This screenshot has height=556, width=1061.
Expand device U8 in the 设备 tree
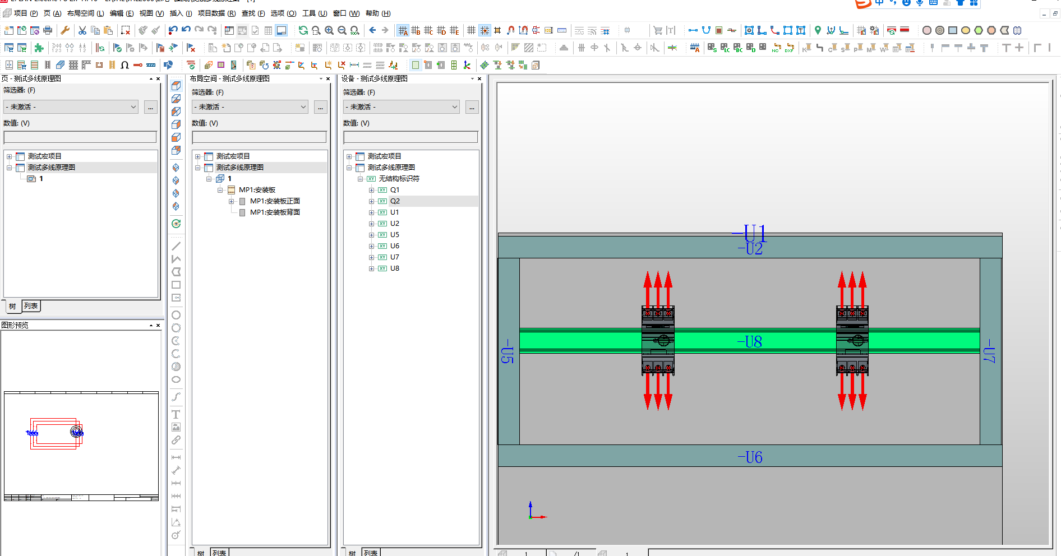click(x=371, y=268)
